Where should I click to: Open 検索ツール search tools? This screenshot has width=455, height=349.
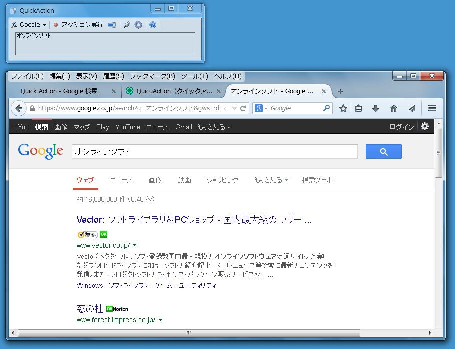point(317,180)
